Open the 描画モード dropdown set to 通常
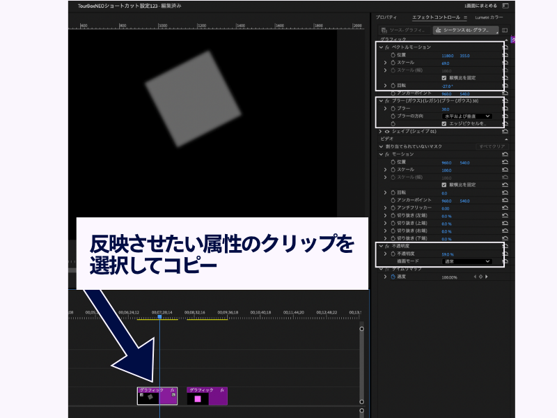Image resolution: width=557 pixels, height=418 pixels. (x=466, y=261)
